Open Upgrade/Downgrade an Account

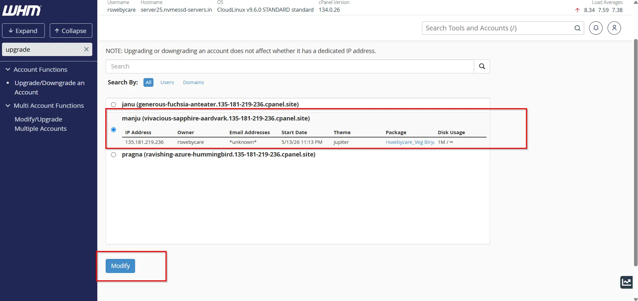[x=49, y=87]
